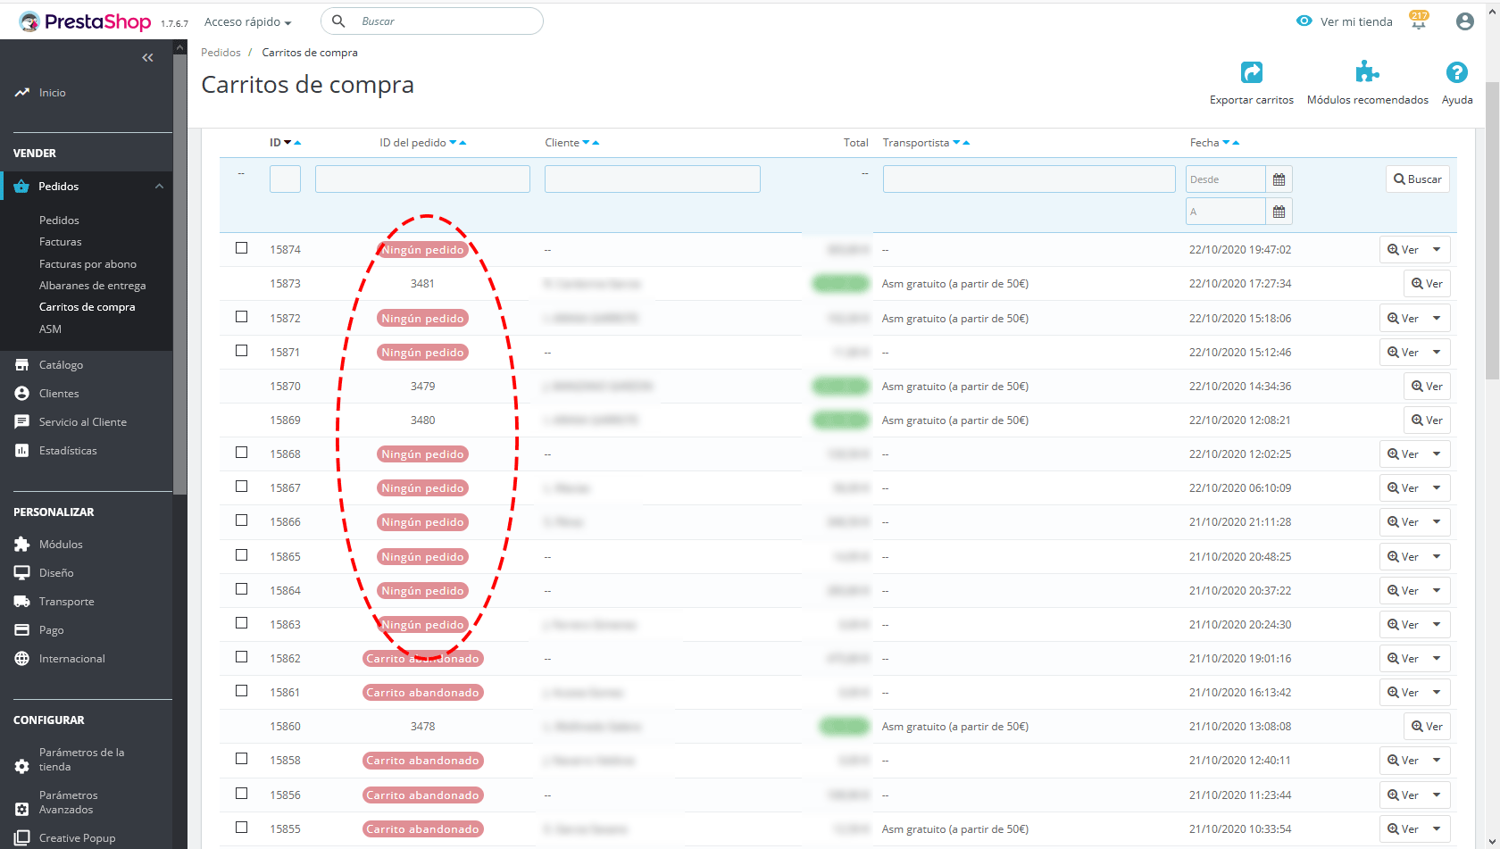Click the PrestaShop logo
Screen dimensions: 1500x849
[85, 21]
